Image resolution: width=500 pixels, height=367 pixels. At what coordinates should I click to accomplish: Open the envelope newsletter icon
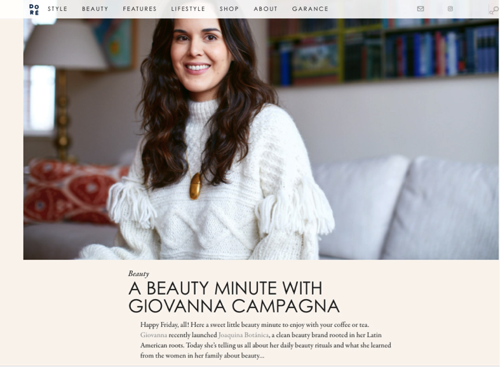tap(421, 9)
